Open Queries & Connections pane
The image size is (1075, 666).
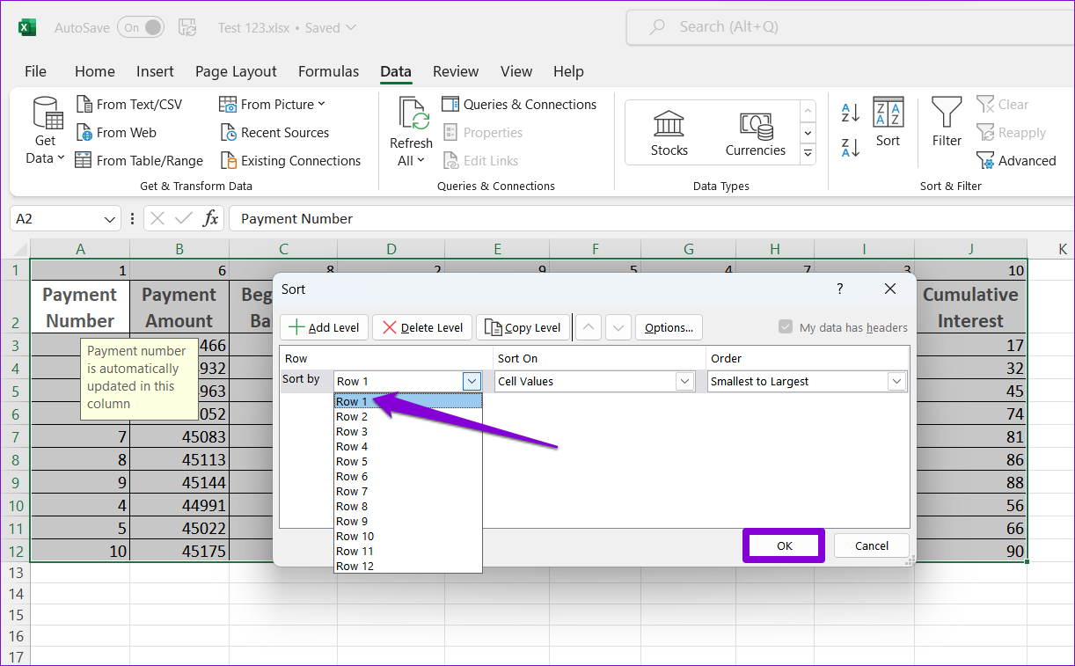coord(519,105)
